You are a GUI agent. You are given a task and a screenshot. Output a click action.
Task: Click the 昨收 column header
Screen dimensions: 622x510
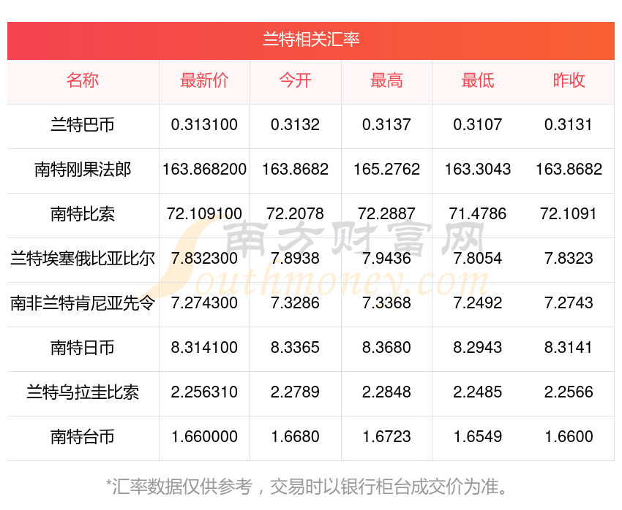[569, 80]
